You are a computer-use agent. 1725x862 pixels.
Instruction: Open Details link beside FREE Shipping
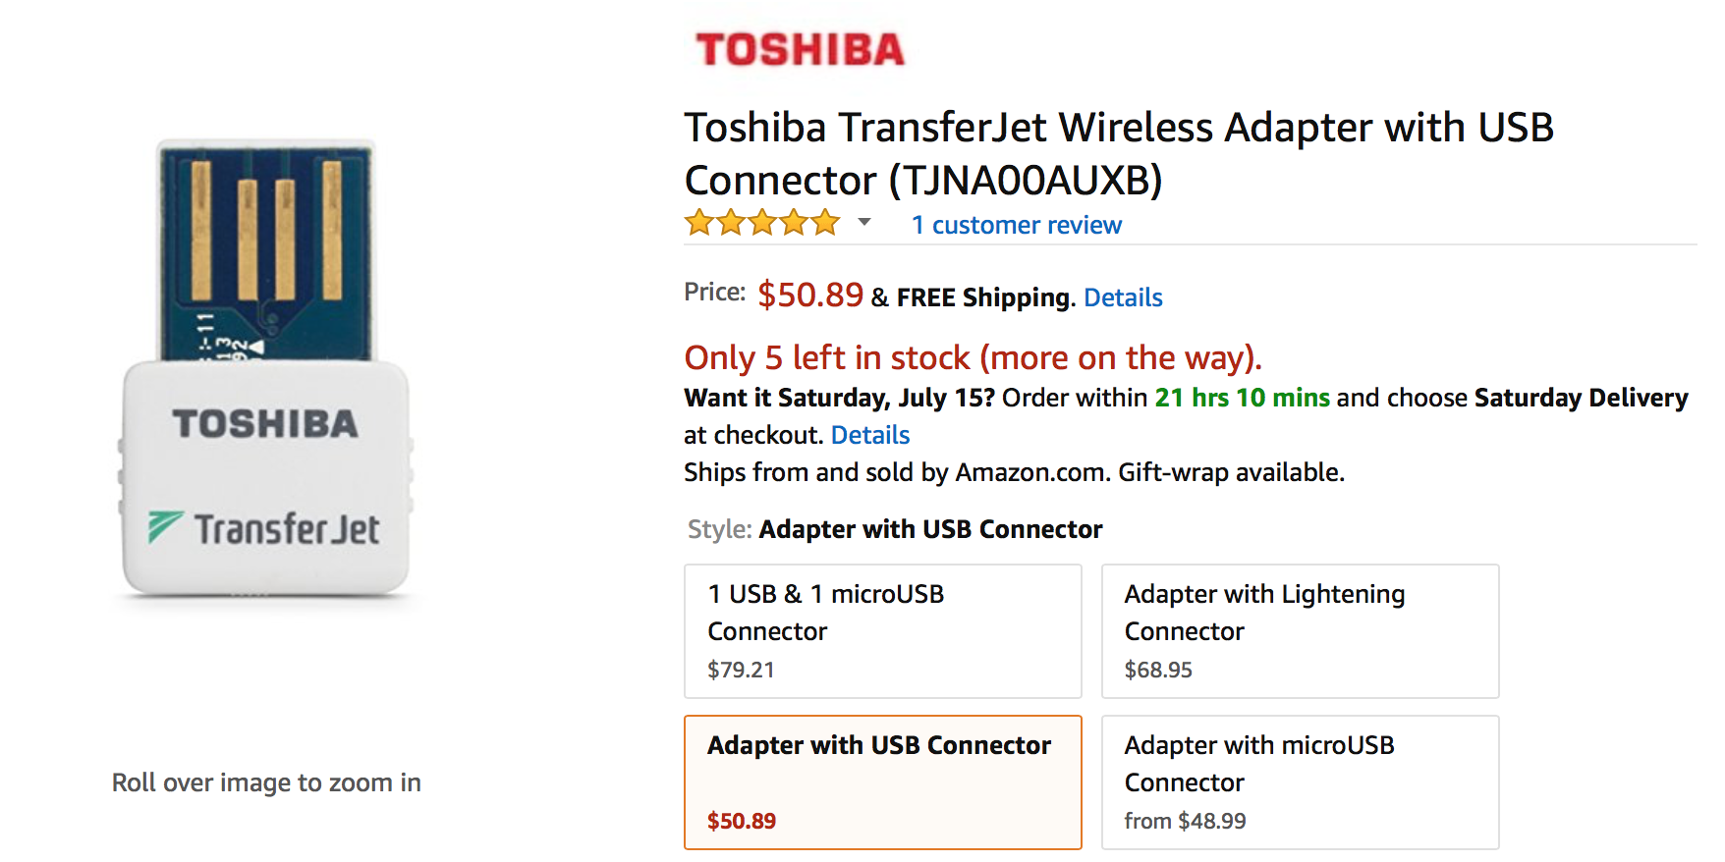pyautogui.click(x=1123, y=297)
